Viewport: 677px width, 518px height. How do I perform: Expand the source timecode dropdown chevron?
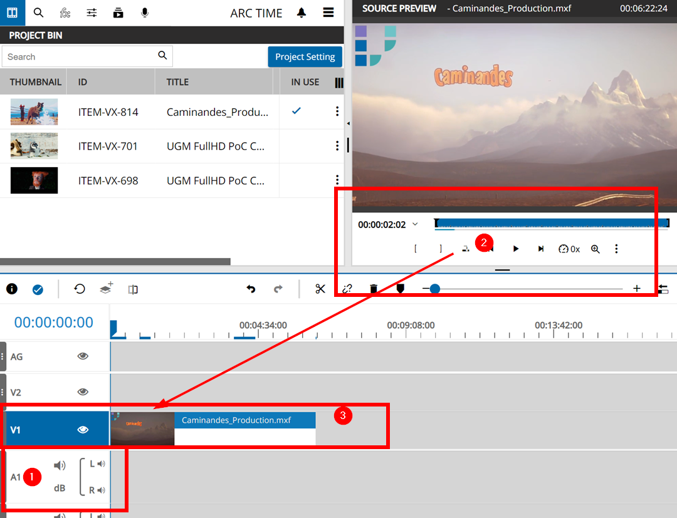coord(415,224)
